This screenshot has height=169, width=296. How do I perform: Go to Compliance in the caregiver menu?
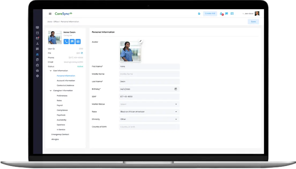click(x=62, y=110)
